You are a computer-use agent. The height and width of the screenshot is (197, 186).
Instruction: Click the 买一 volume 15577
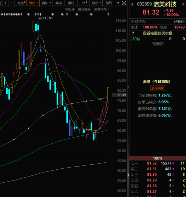click(166, 163)
